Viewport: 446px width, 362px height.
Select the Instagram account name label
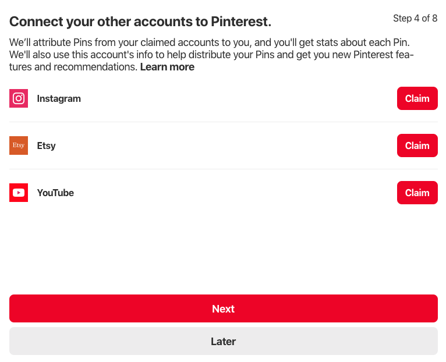[x=59, y=99]
